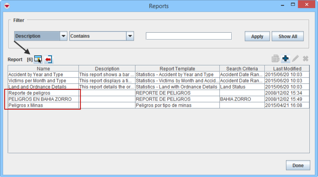Click the Show All button

[x=288, y=36]
